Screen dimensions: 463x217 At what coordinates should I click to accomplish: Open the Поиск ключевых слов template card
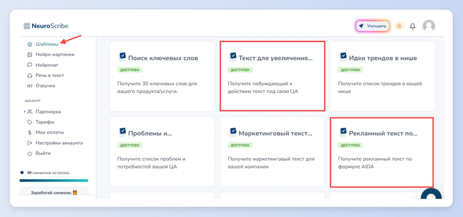tap(162, 76)
